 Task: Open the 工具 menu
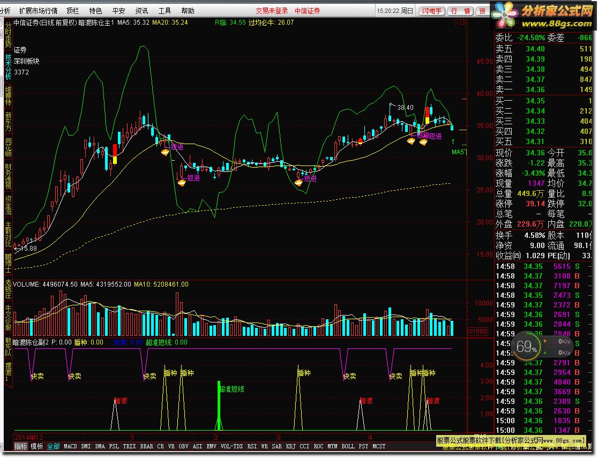click(x=165, y=11)
